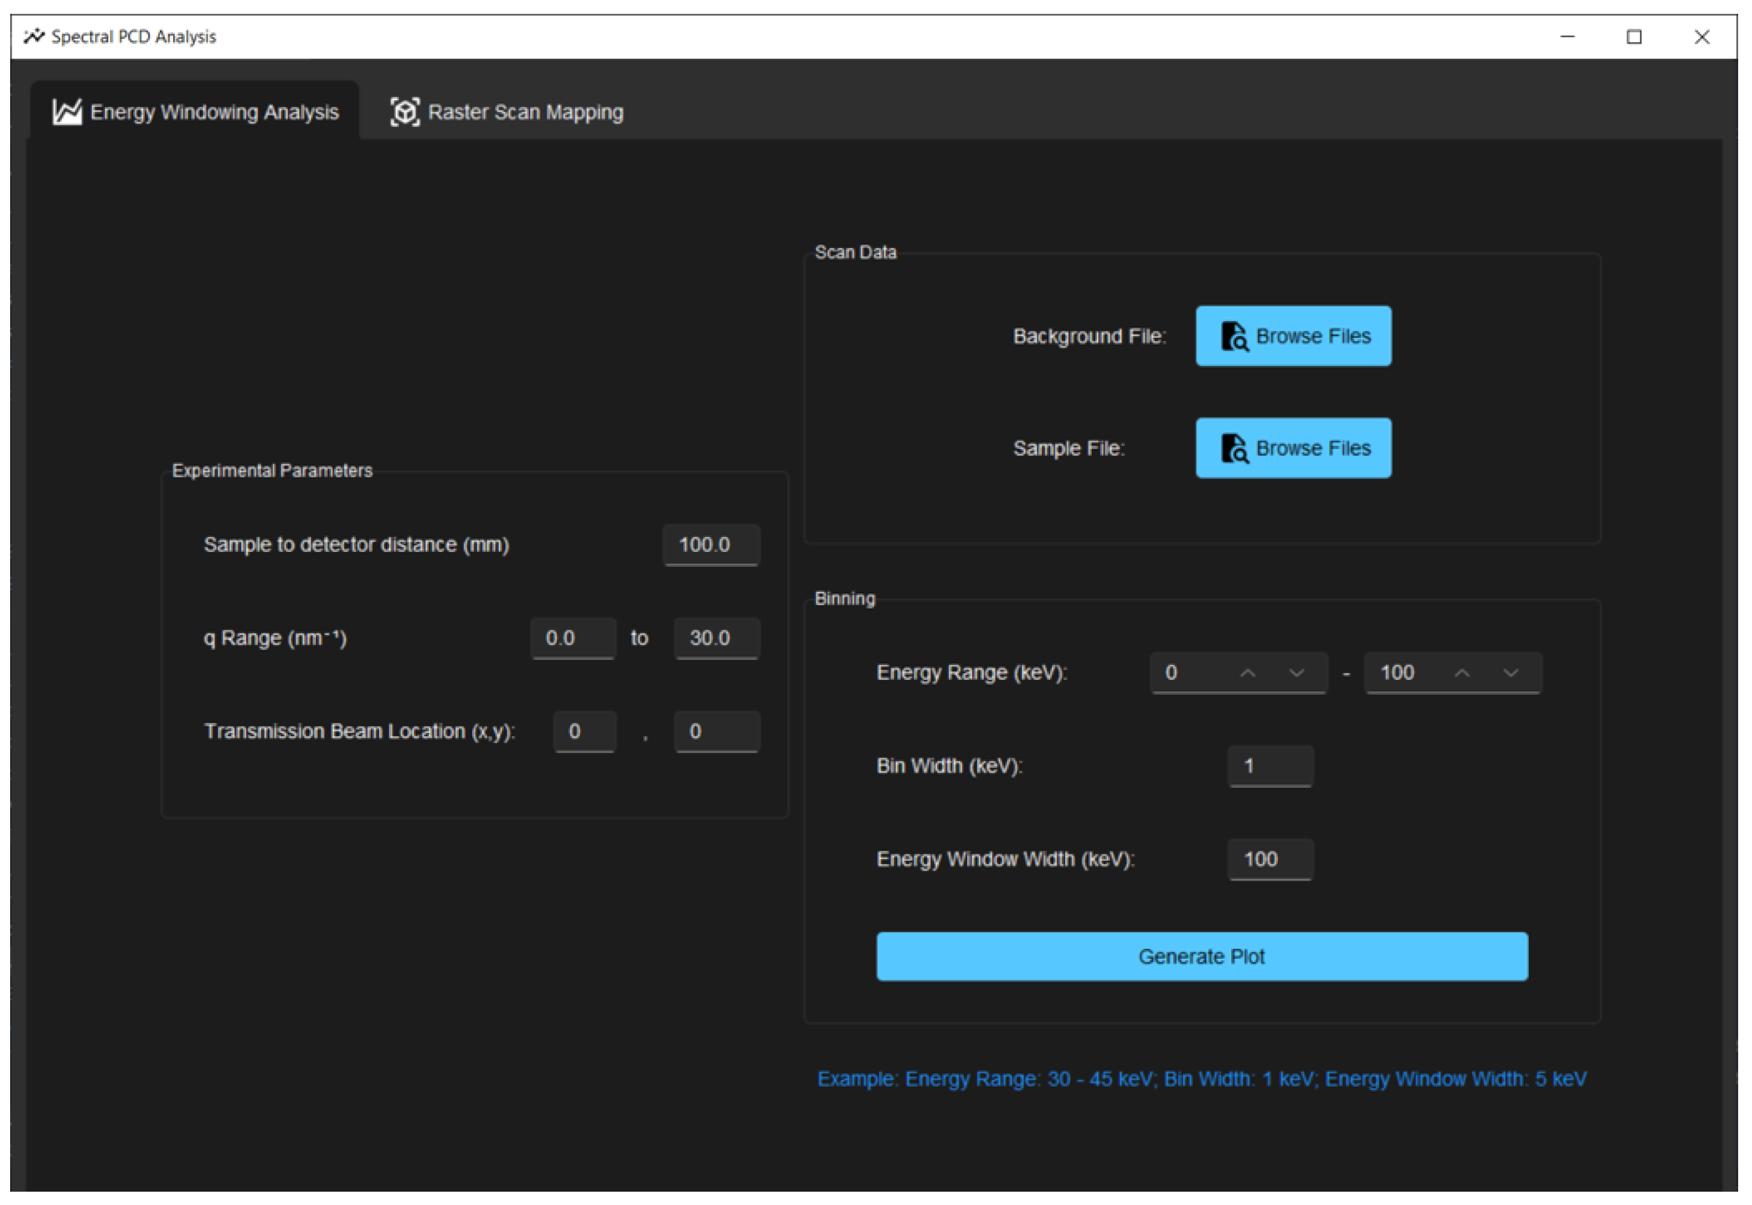Decrease Energy Range maximum with down arrow

[x=1510, y=673]
